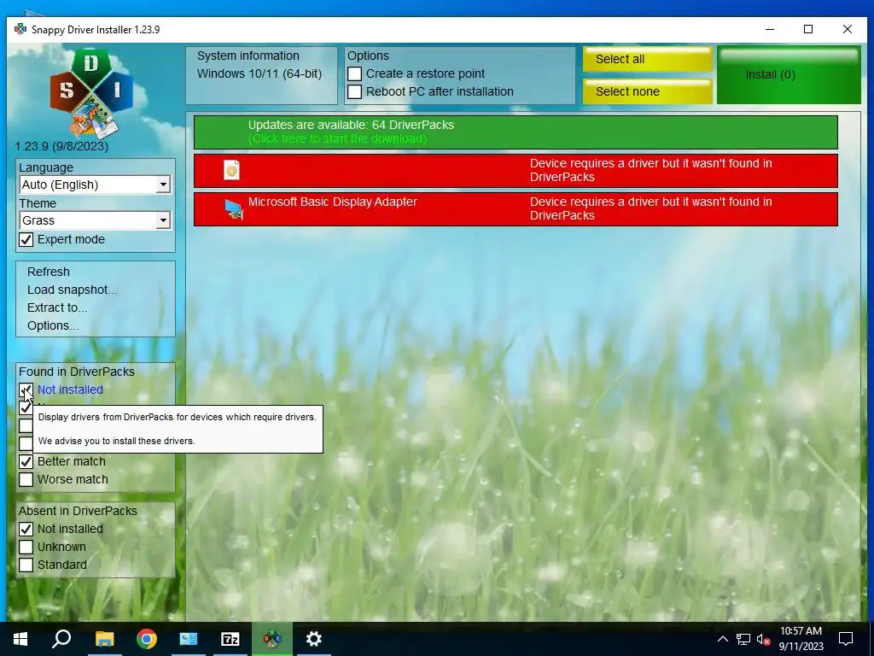Screen dimensions: 874x656
Task: Disable Expert mode checkbox
Action: pos(26,239)
